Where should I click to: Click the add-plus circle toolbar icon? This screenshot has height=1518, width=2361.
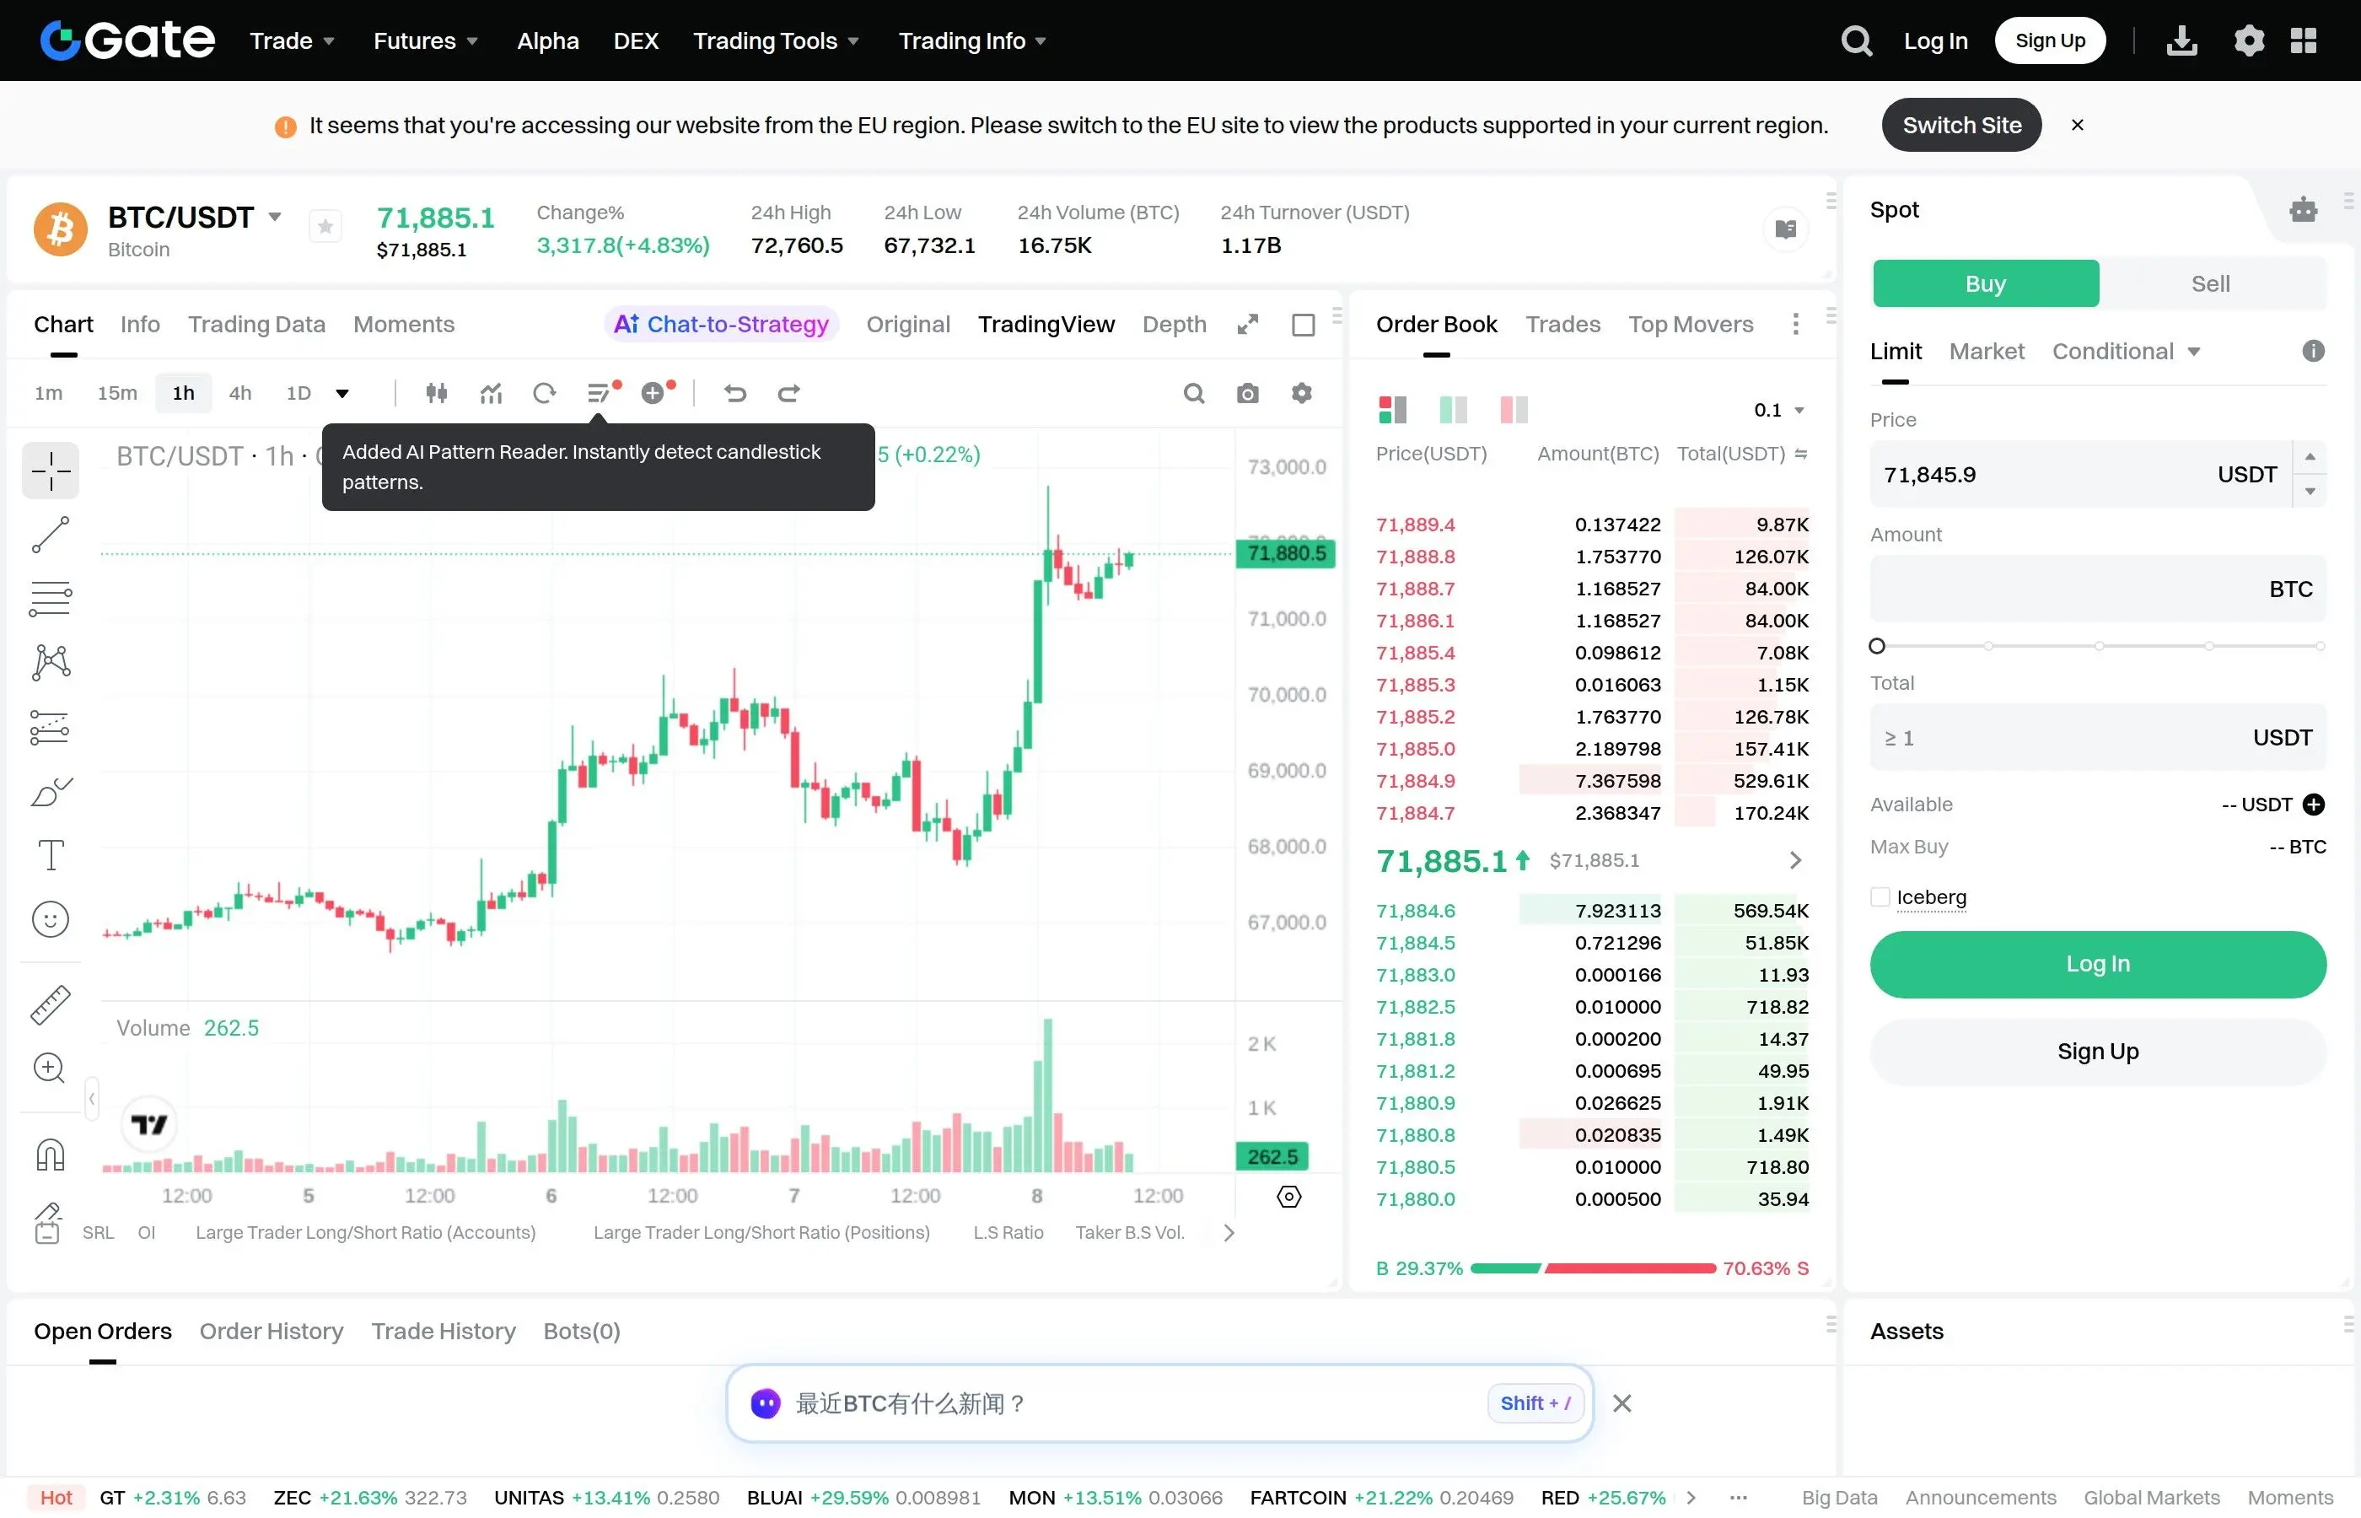[x=654, y=393]
